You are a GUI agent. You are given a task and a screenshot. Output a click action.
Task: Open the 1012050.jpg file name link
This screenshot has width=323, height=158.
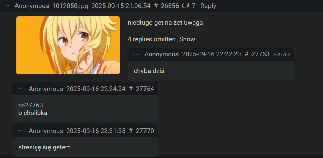click(70, 6)
